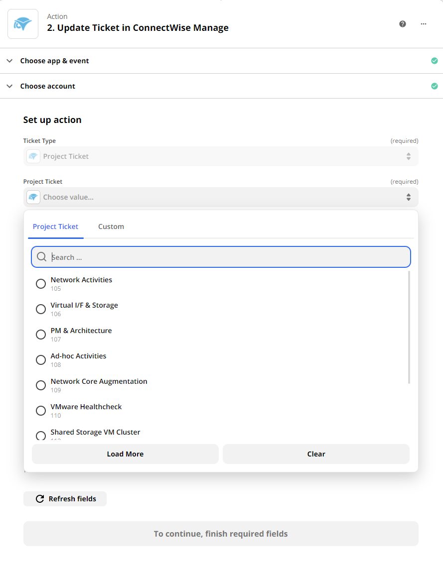Click the dropdown list scrollbar
Viewport: 443px width, 565px height.
tap(409, 327)
